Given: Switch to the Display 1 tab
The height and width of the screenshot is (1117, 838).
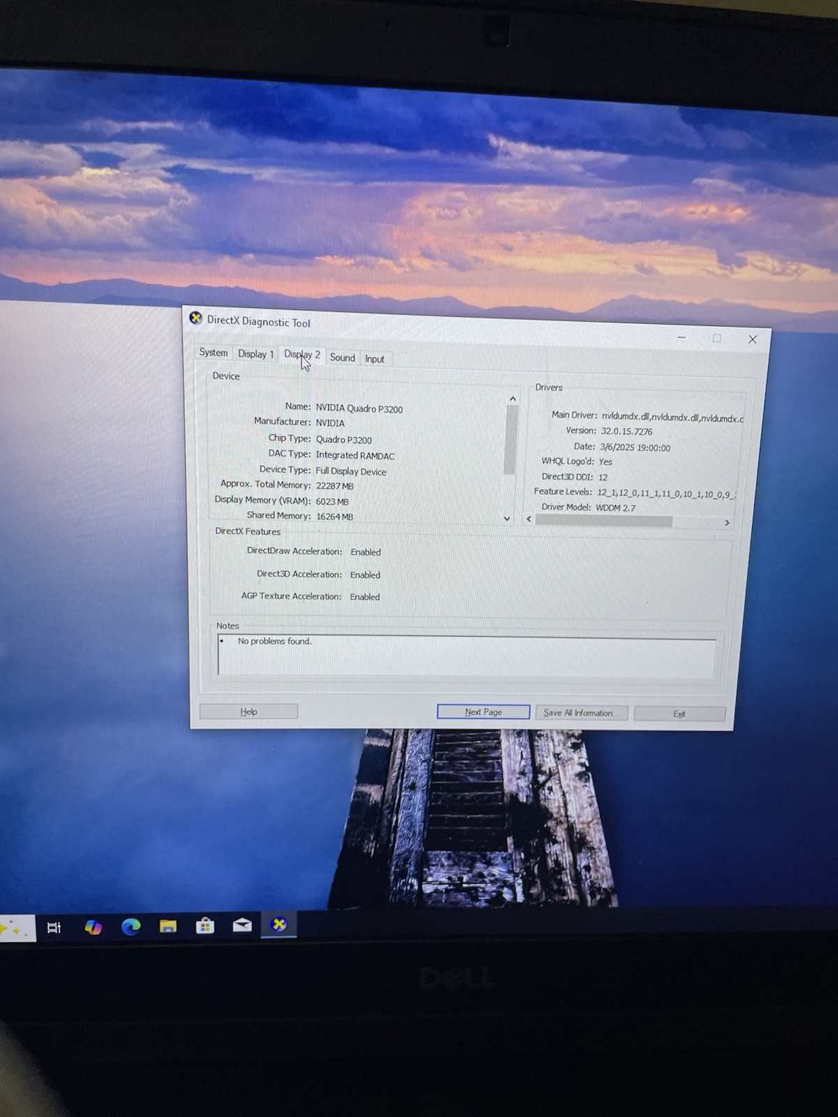Looking at the screenshot, I should pyautogui.click(x=256, y=354).
